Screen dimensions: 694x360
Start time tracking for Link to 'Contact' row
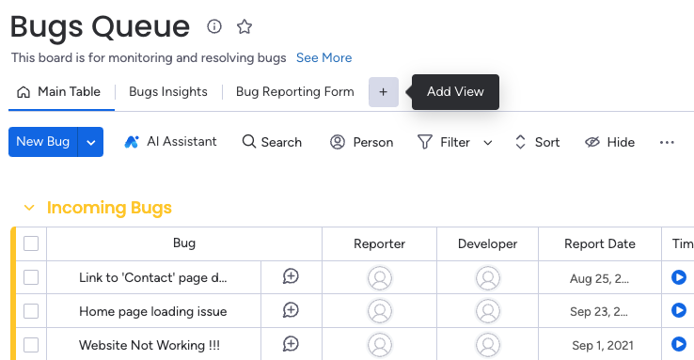click(x=679, y=277)
